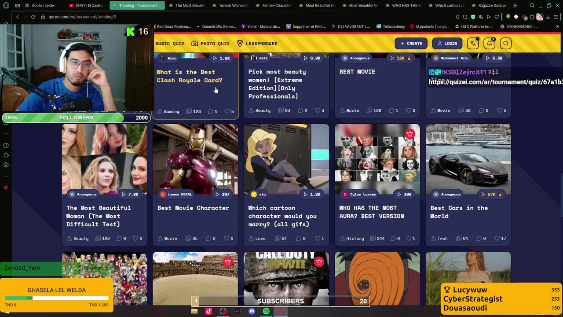Open the PHOTO QUIZ menu item
563x317 pixels.
coord(210,44)
